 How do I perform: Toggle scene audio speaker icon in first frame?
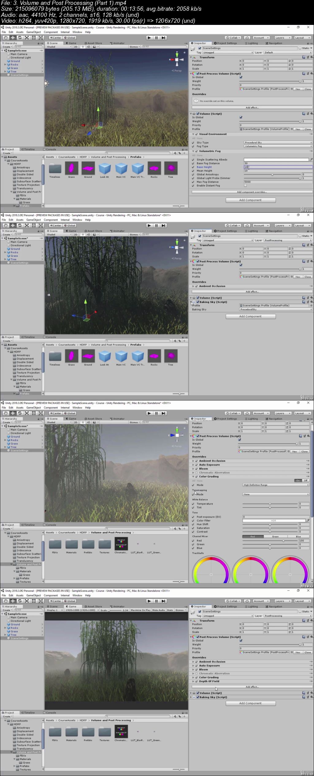click(x=88, y=47)
